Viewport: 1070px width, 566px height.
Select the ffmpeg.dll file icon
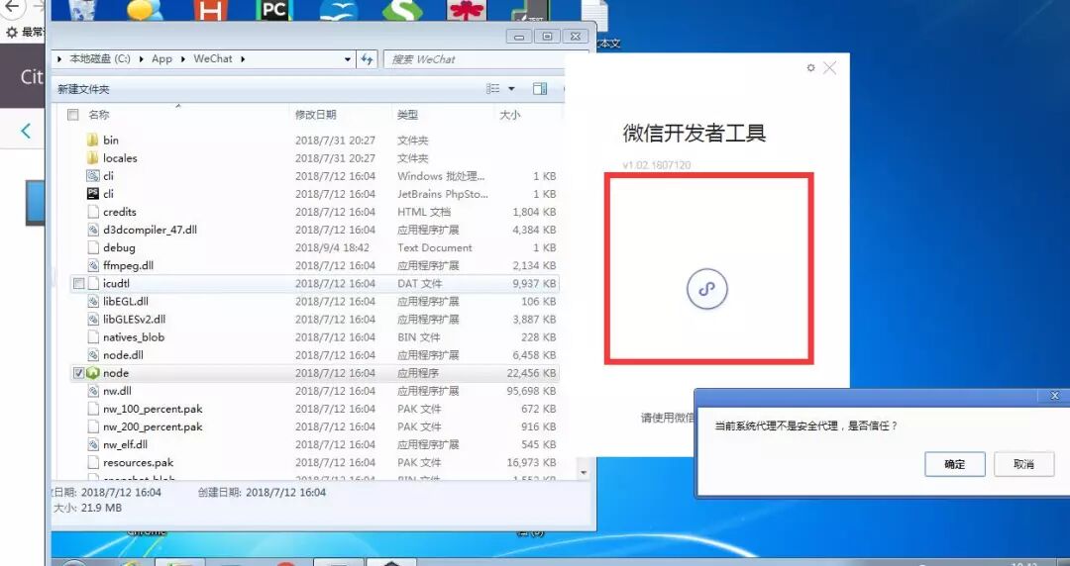pyautogui.click(x=93, y=265)
